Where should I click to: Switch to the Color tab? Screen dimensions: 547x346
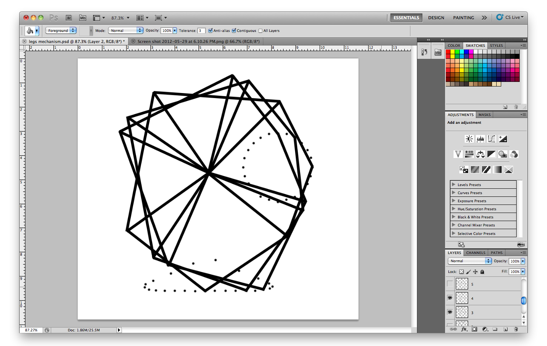[454, 45]
